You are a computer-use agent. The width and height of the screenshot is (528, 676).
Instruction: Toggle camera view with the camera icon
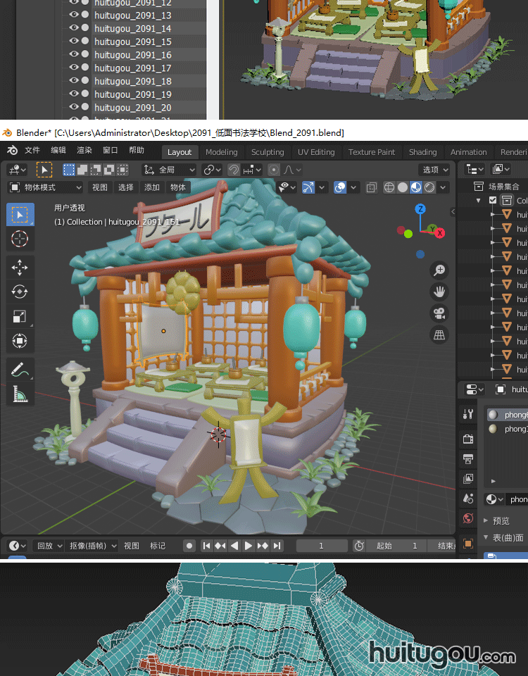click(x=439, y=313)
